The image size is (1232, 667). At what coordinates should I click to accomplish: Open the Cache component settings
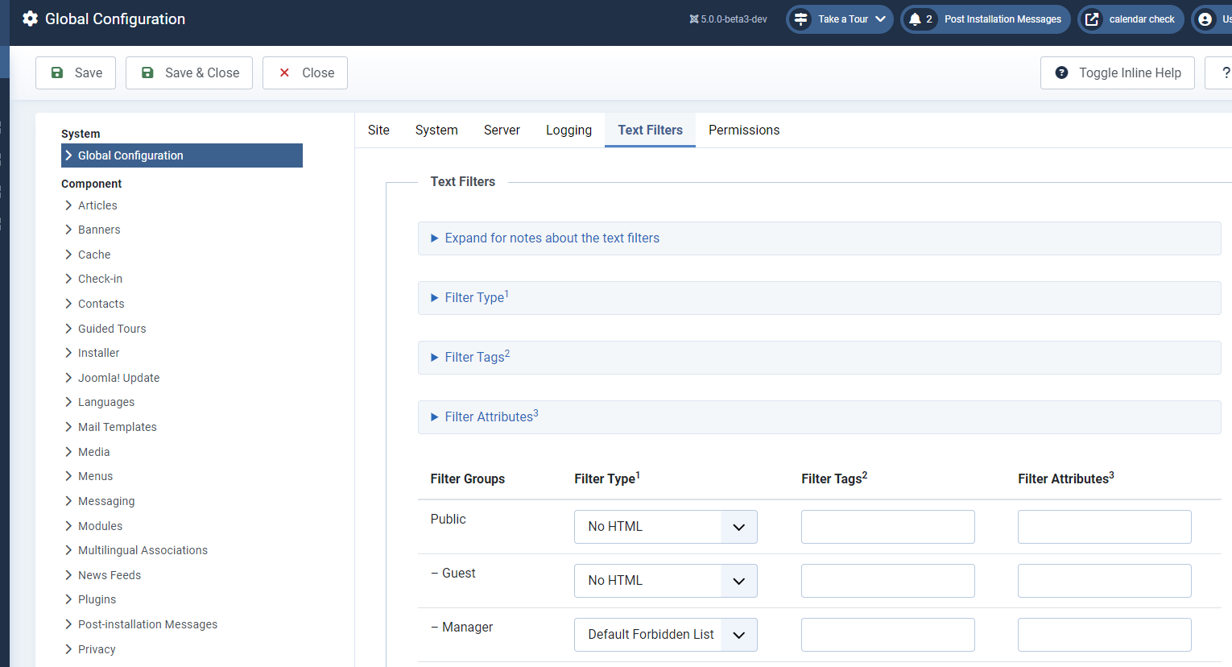pos(94,255)
